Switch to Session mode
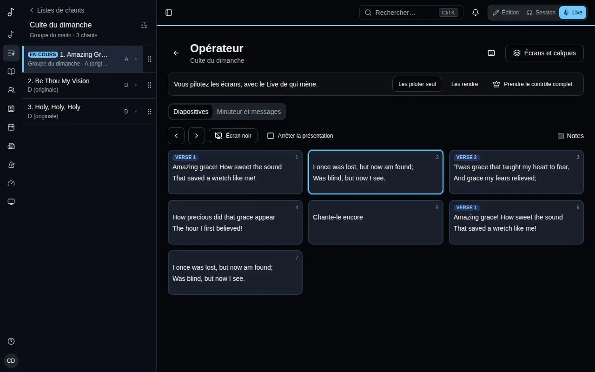Image resolution: width=595 pixels, height=372 pixels. pyautogui.click(x=541, y=13)
